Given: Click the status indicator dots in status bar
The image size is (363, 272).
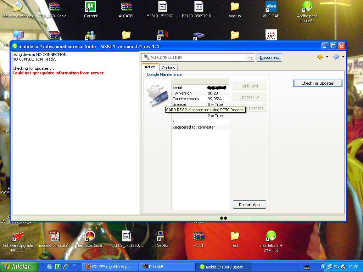Looking at the screenshot, I should [223, 218].
